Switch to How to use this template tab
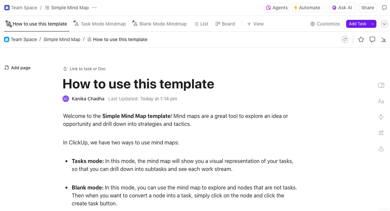The height and width of the screenshot is (211, 390). point(36,24)
